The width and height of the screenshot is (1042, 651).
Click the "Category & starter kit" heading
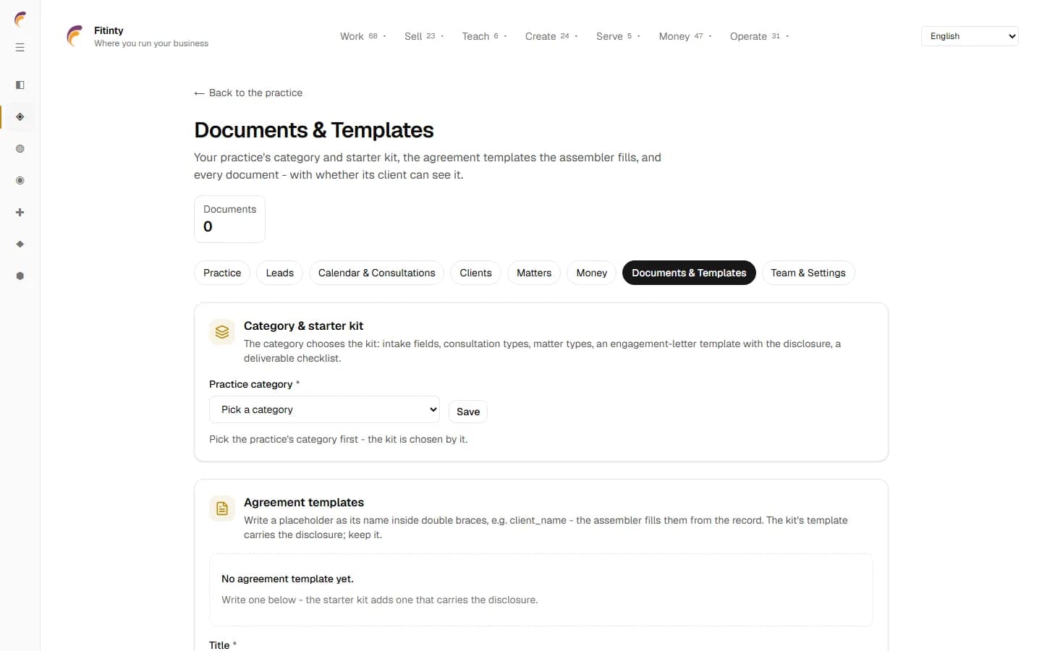click(303, 325)
